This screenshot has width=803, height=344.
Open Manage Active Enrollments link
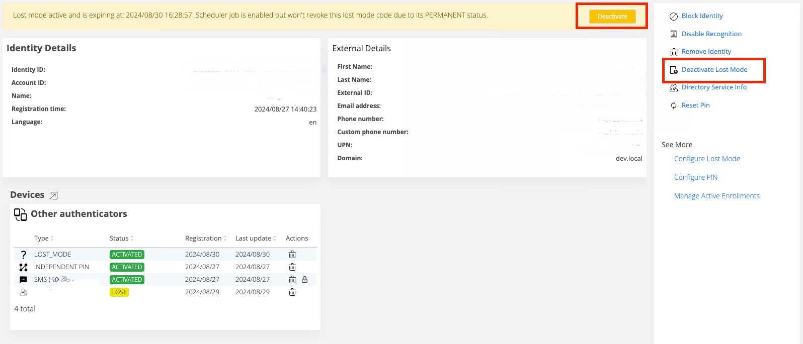716,196
